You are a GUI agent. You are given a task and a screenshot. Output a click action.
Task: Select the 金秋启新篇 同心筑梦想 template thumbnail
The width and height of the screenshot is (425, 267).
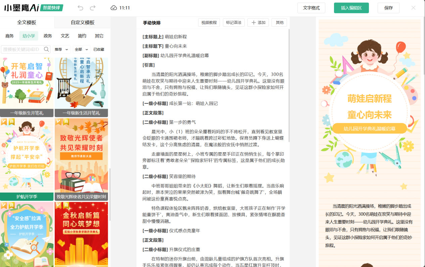(81, 234)
